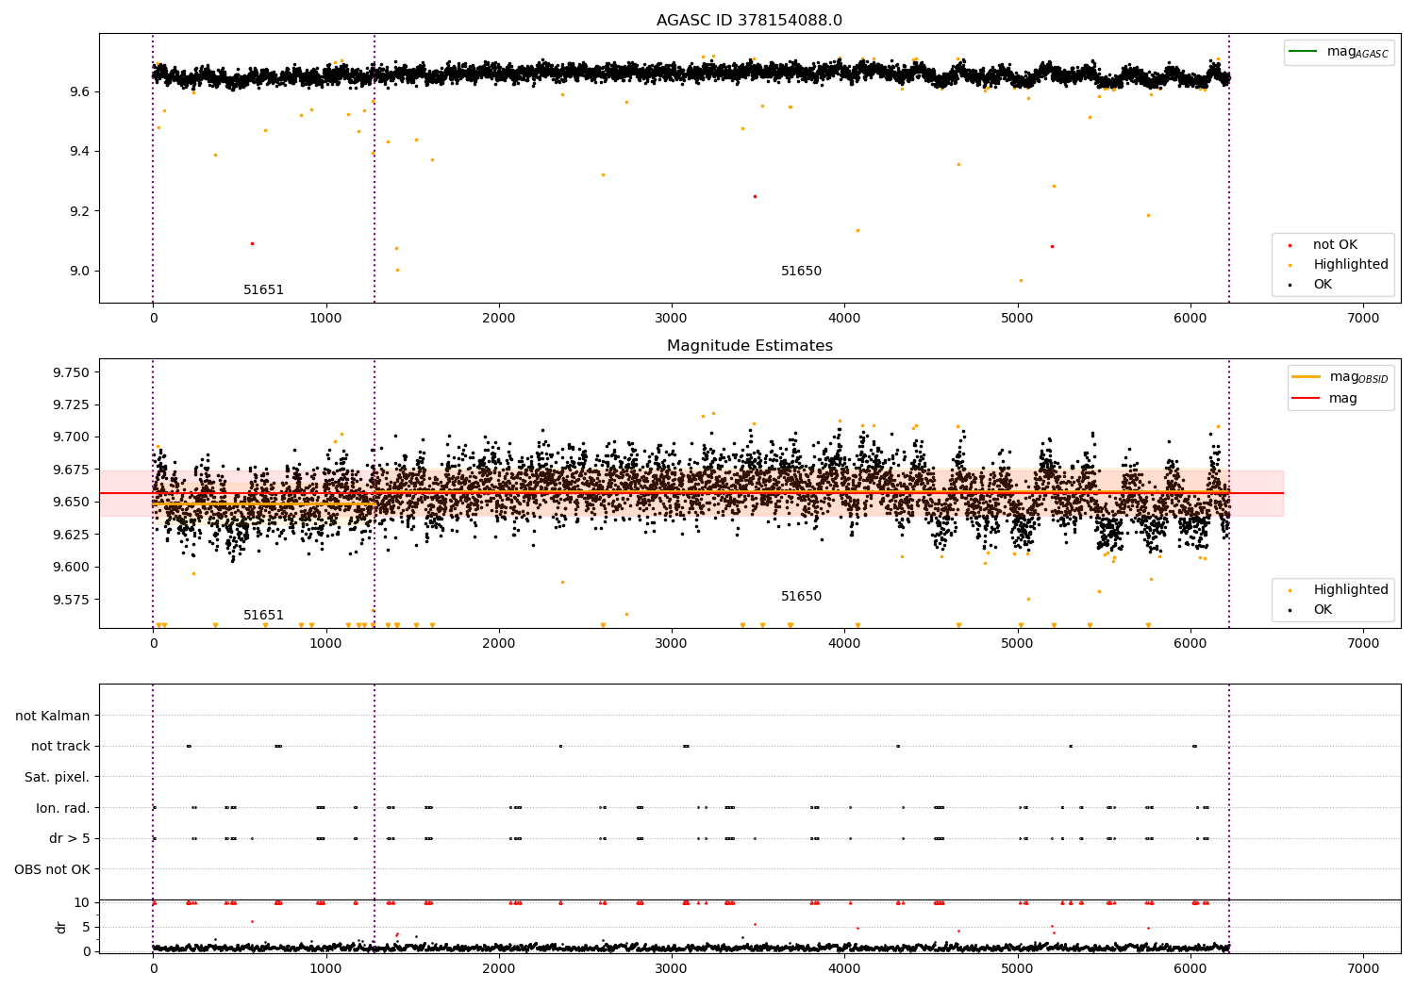This screenshot has width=1415, height=990.
Task: Click the "9.625" y-axis tick label
Action: coord(71,535)
